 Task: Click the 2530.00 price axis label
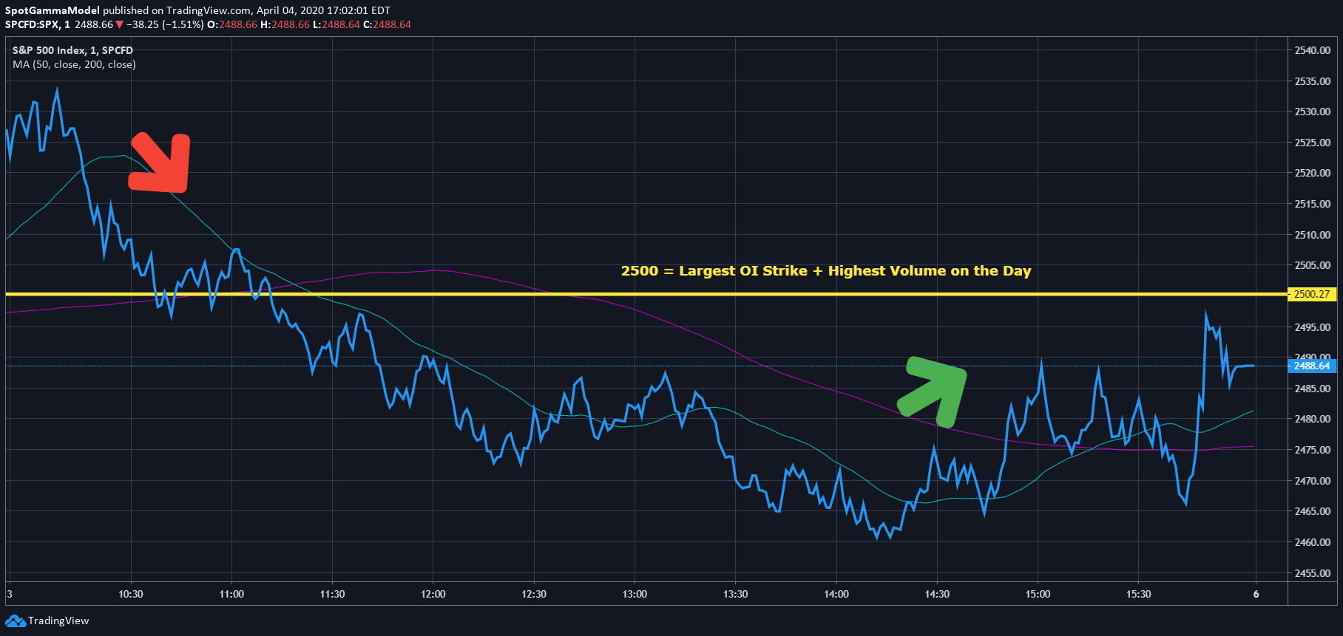(x=1313, y=112)
